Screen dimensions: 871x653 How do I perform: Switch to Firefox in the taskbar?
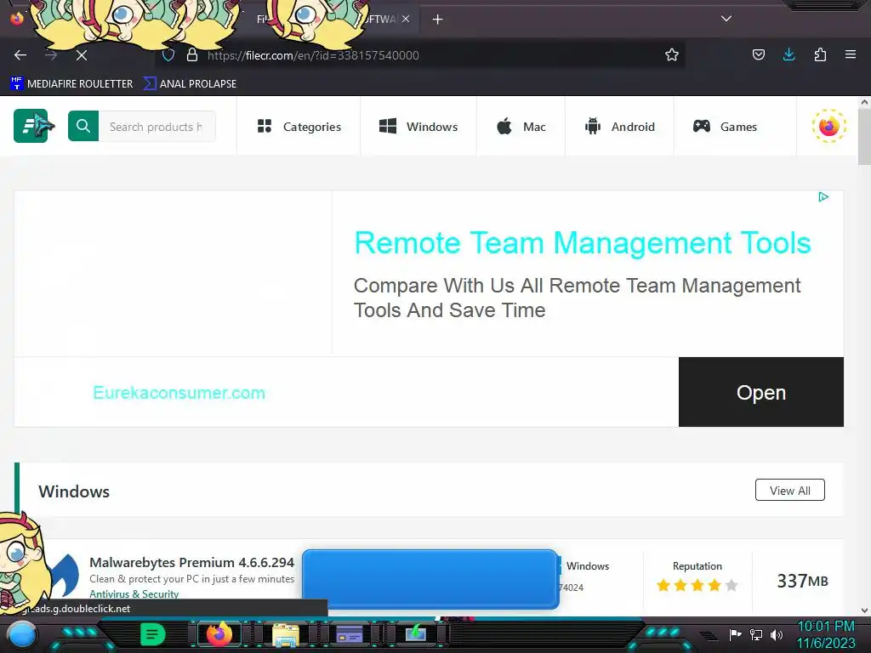tap(219, 634)
